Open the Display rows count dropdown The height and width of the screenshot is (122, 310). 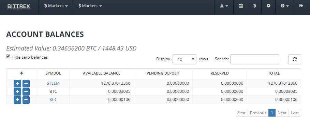coord(184,59)
